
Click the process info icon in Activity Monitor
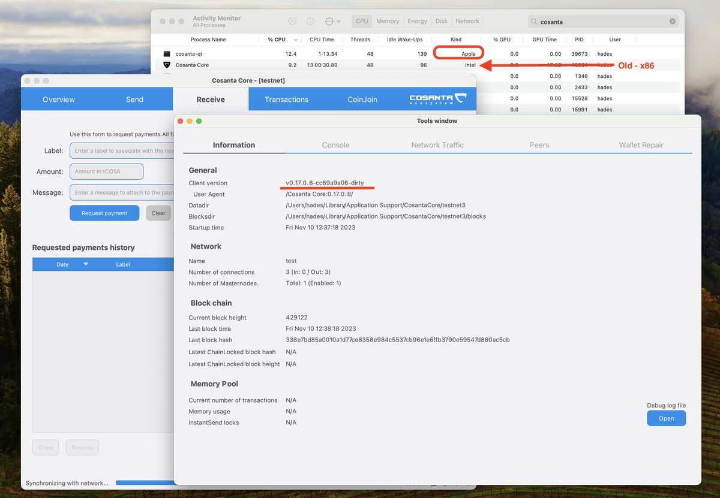click(x=310, y=21)
